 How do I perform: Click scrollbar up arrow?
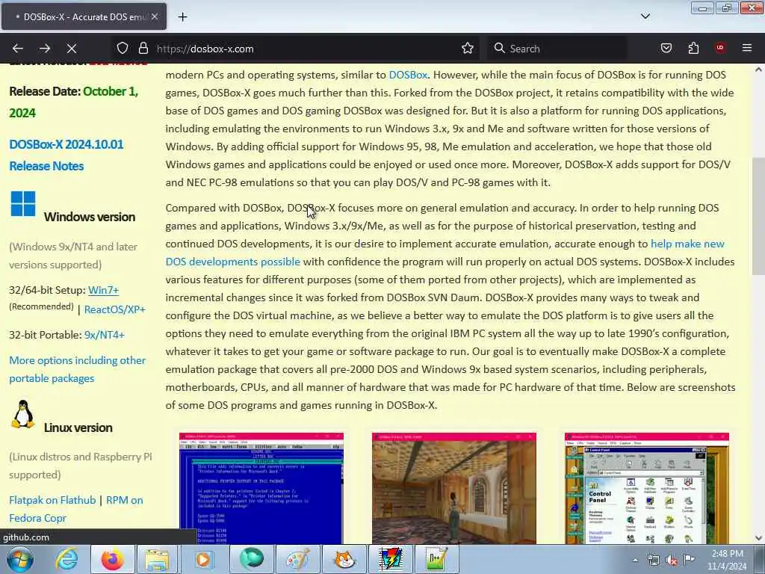[758, 70]
